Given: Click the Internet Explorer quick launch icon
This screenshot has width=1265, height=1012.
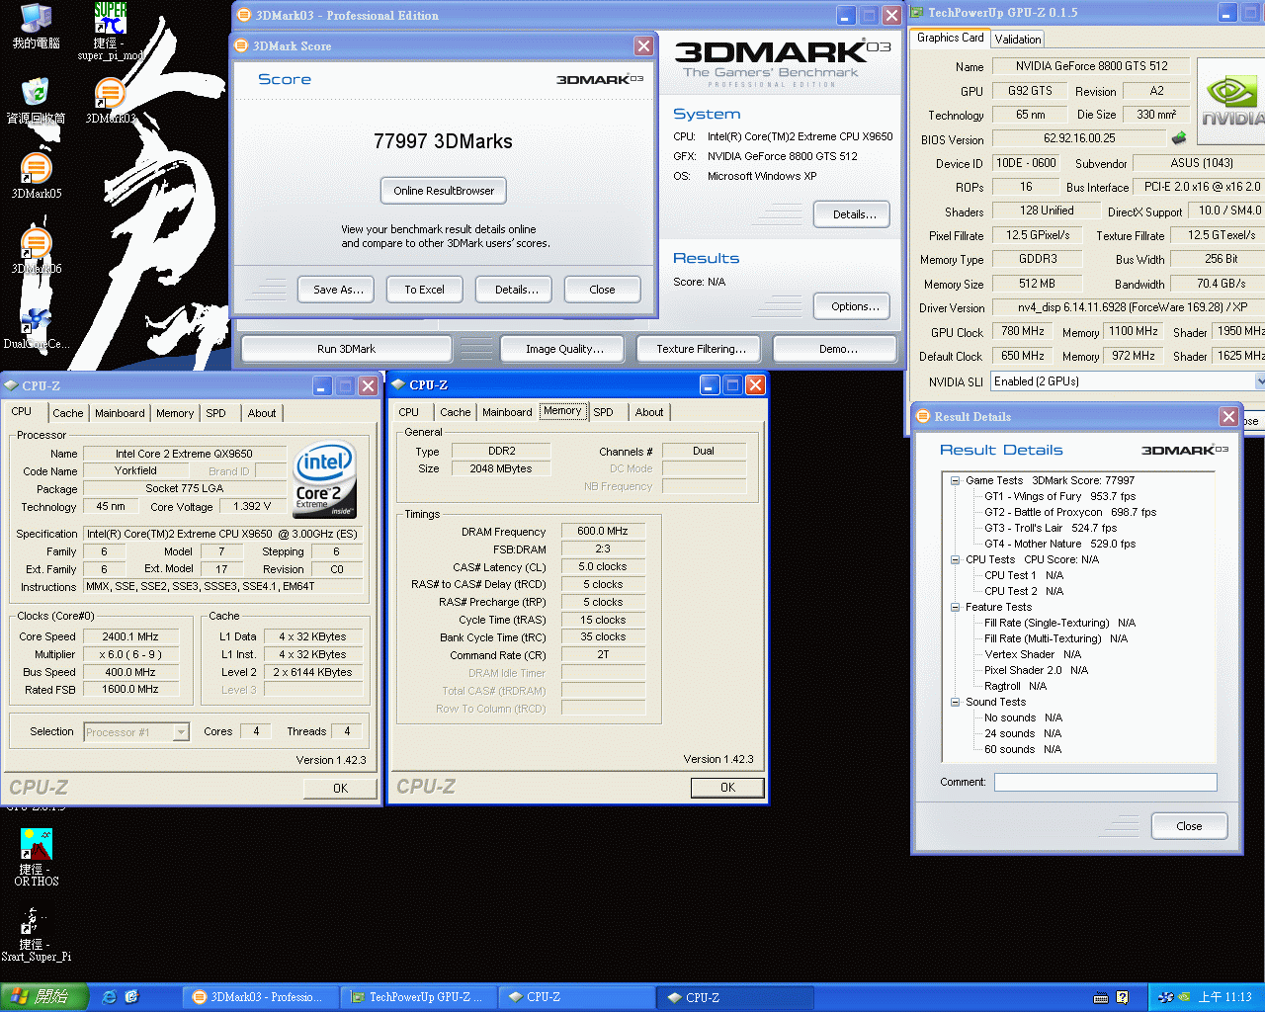Looking at the screenshot, I should click(109, 997).
